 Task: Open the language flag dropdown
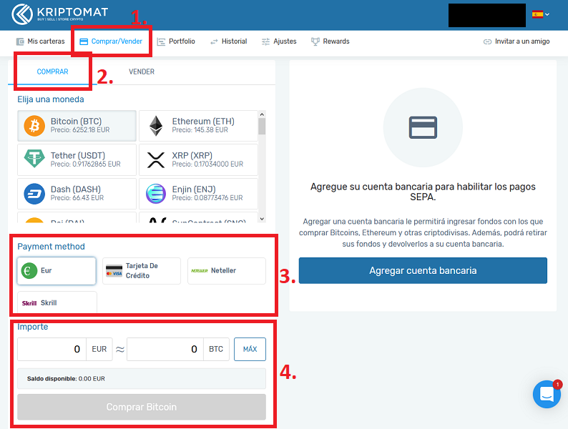tap(541, 14)
